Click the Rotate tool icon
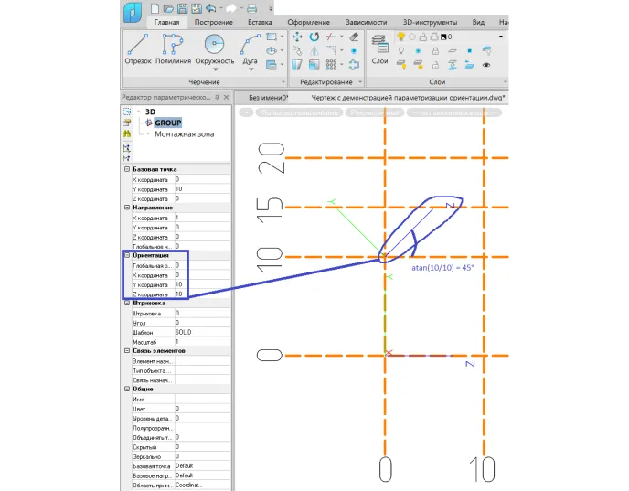 [x=314, y=37]
